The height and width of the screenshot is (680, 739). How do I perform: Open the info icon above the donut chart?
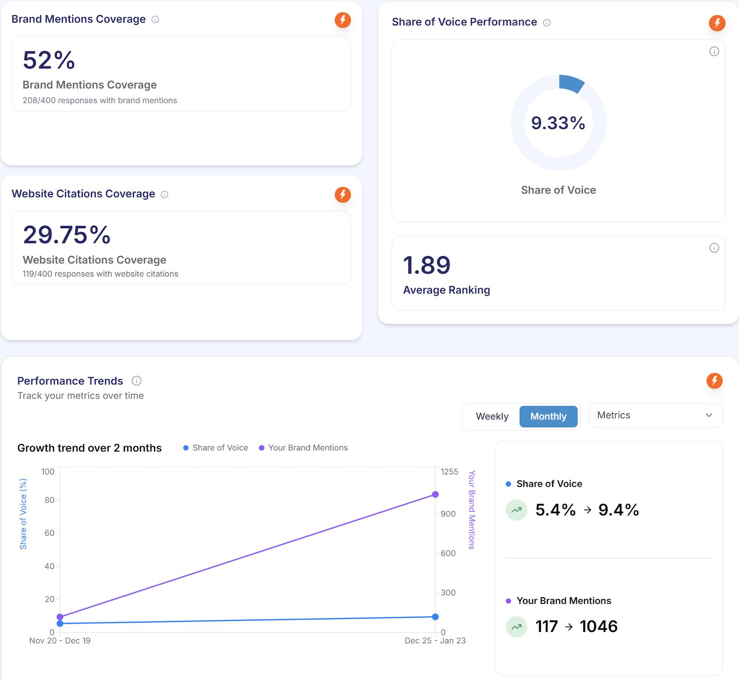click(x=714, y=51)
